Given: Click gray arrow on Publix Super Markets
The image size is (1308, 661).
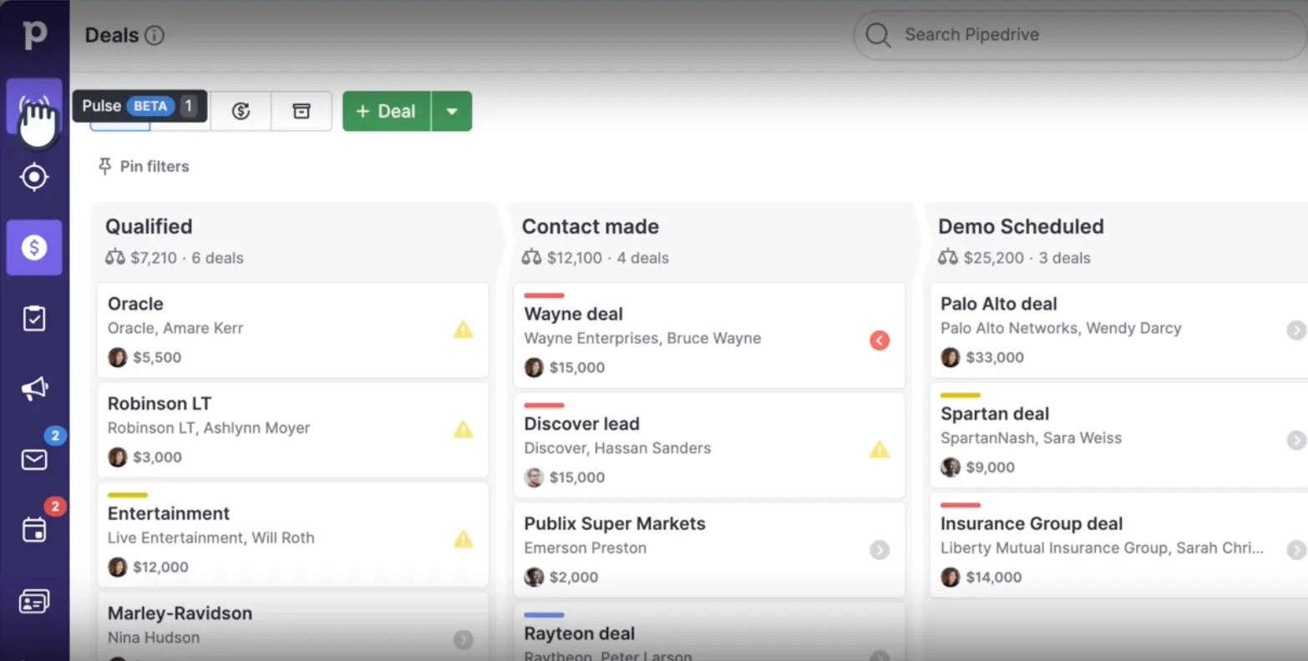Looking at the screenshot, I should (880, 550).
